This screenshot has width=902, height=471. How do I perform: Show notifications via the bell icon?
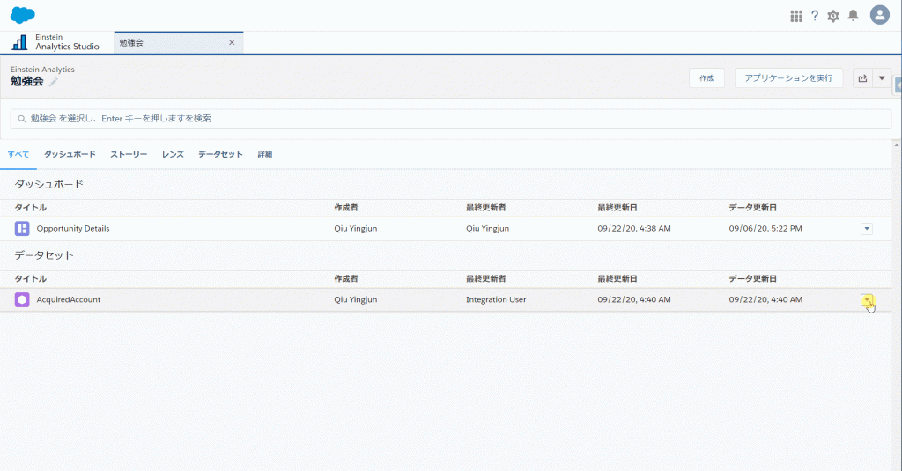click(x=853, y=16)
